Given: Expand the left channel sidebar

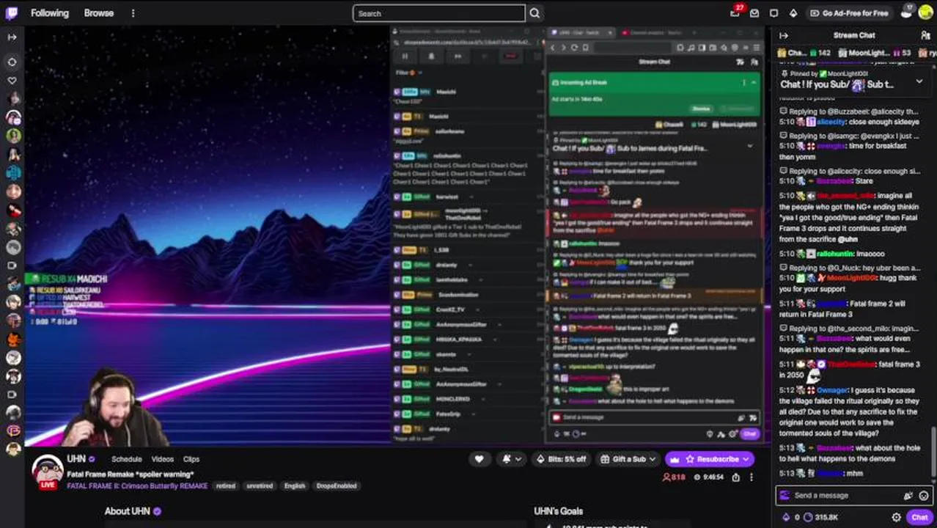Looking at the screenshot, I should pyautogui.click(x=12, y=37).
